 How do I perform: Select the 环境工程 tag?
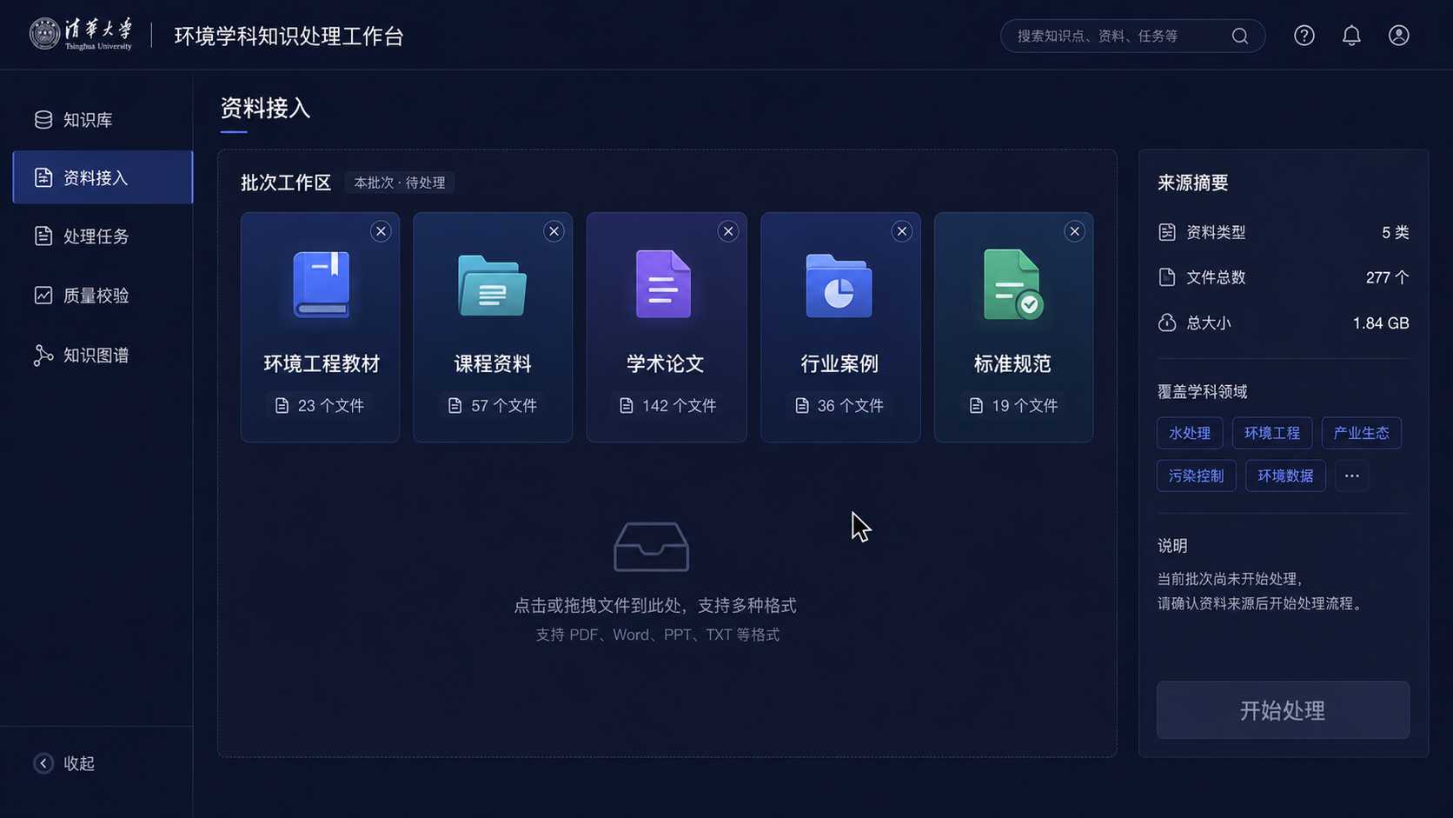(x=1272, y=433)
